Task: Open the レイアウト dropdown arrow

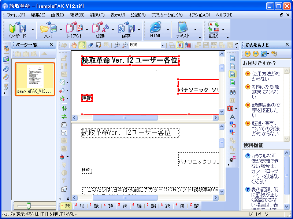Action: coord(87,30)
